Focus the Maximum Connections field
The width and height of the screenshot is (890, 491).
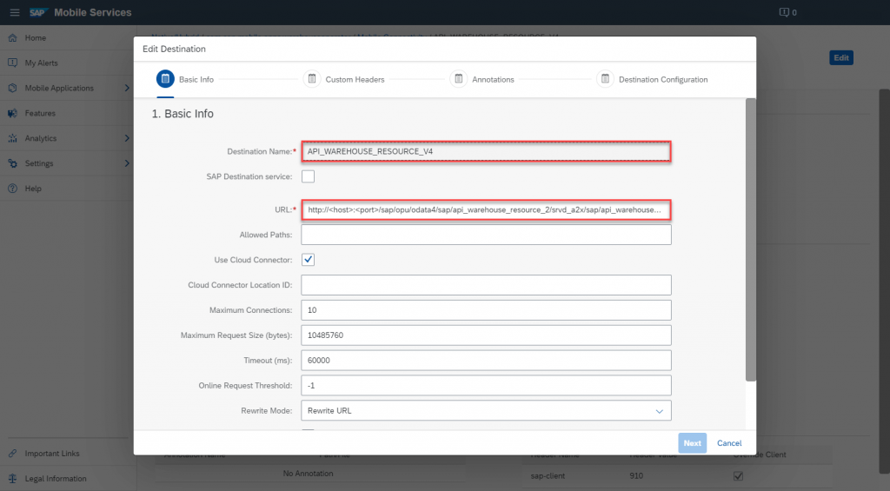pos(486,310)
